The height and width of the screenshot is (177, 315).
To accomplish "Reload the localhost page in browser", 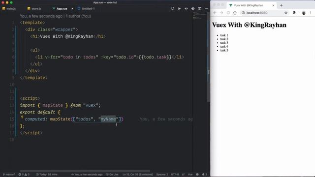I will pyautogui.click(x=228, y=13).
